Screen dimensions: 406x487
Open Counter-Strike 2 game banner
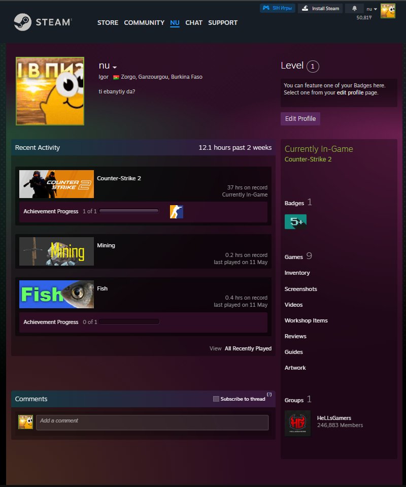(x=56, y=184)
